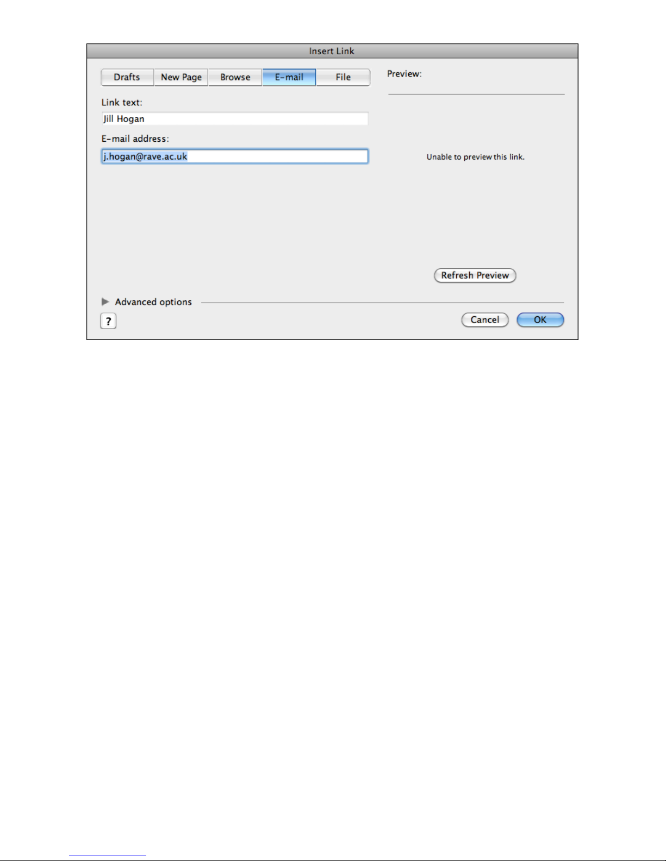Cancel the Insert Link dialog
Image resolution: width=666 pixels, height=861 pixels.
[x=485, y=320]
